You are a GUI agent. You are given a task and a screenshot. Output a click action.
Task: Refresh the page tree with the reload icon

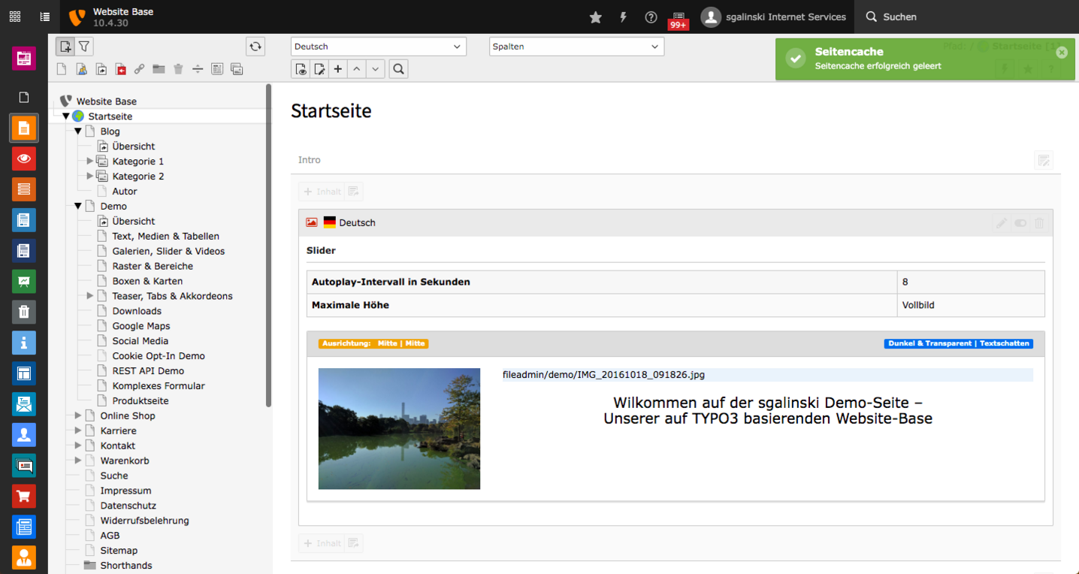pos(255,46)
